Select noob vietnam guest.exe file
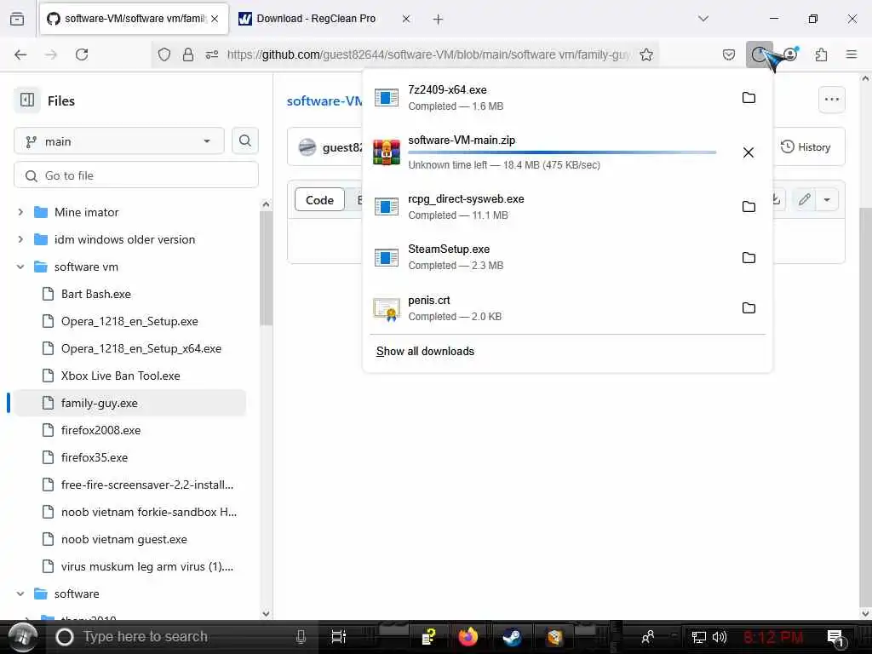872x654 pixels. (x=123, y=539)
